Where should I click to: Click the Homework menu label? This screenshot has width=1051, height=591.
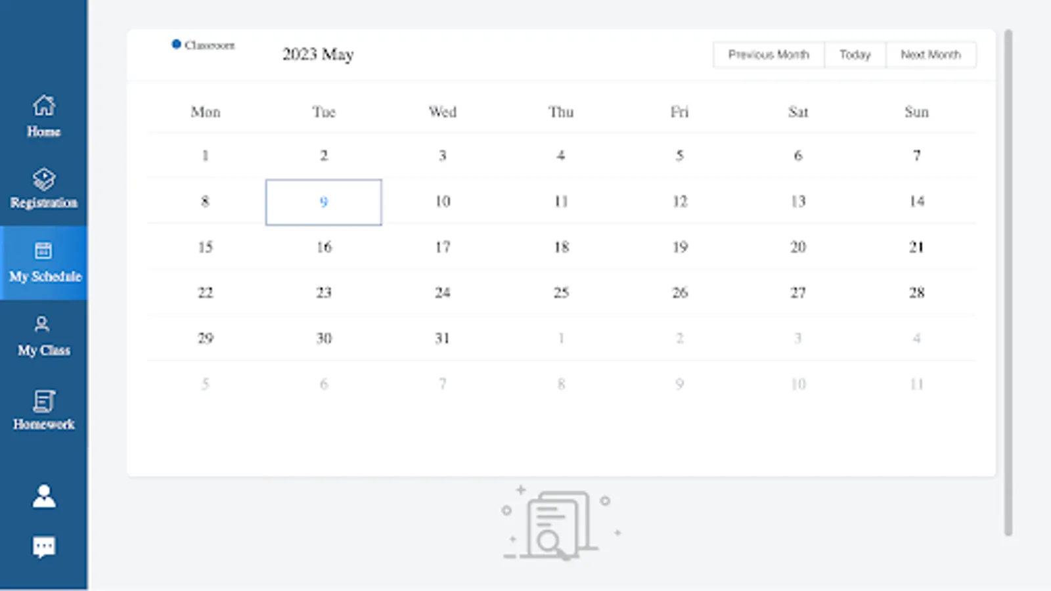coord(44,424)
